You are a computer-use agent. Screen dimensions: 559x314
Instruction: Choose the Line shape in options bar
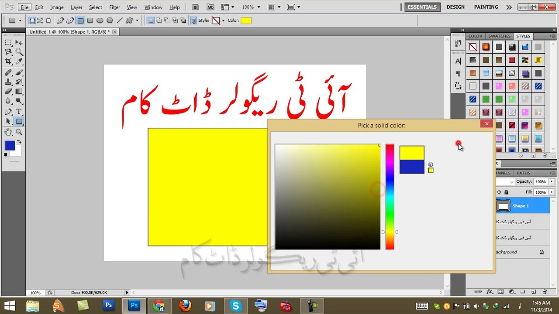(120, 20)
